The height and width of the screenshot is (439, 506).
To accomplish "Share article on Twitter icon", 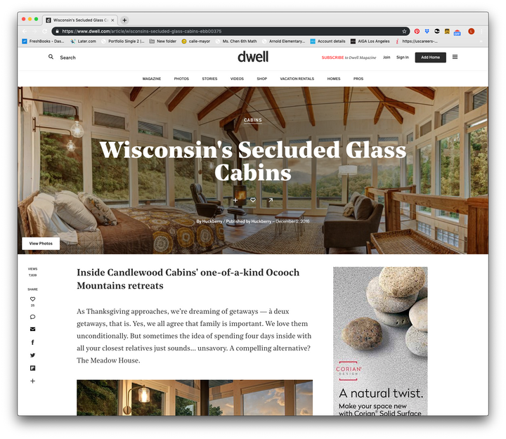I will (x=32, y=355).
